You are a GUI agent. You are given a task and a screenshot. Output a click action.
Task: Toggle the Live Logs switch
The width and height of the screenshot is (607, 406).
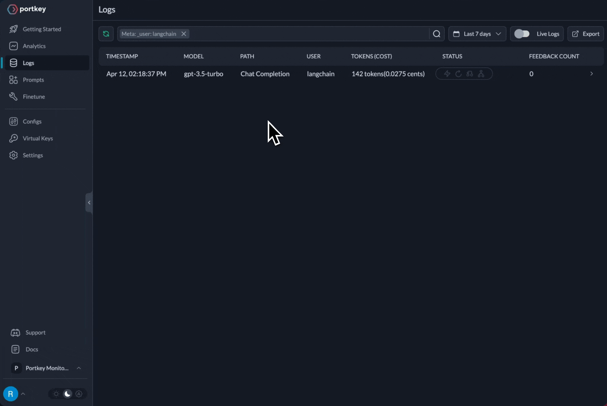click(x=522, y=33)
